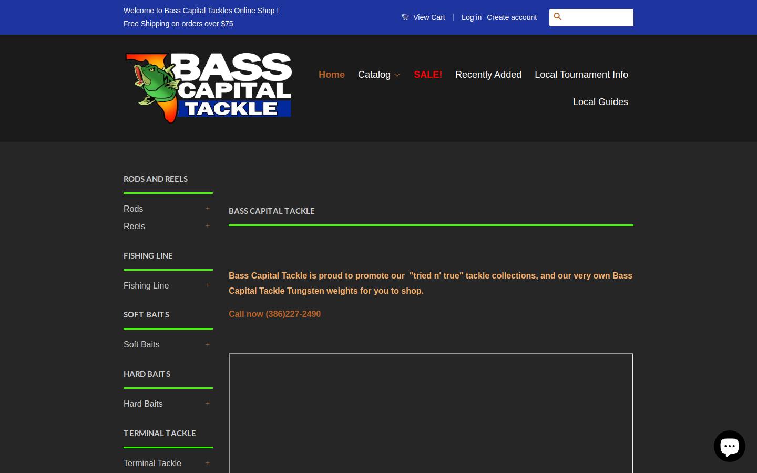The height and width of the screenshot is (473, 757).
Task: Open the Shopify chat bubble
Action: pos(729,446)
